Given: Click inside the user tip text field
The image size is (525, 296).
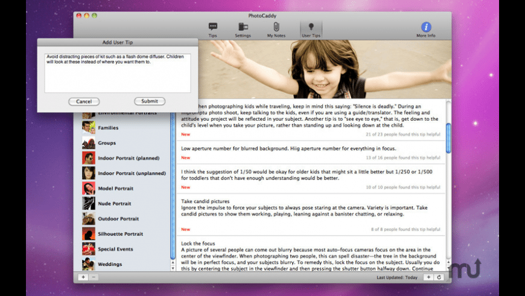Looking at the screenshot, I should click(118, 72).
